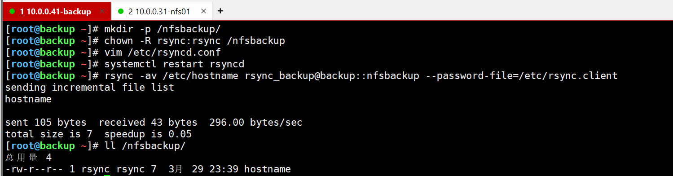673x176 pixels.
Task: Click the sent 105 bytes statistics line
Action: 154,123
